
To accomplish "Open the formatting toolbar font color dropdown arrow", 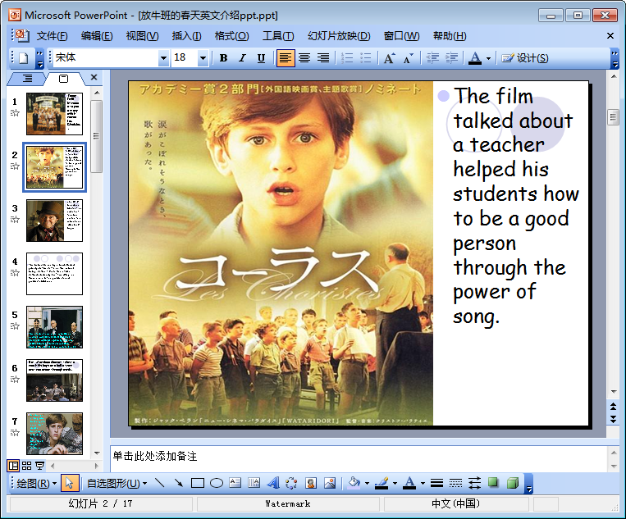I will point(489,58).
